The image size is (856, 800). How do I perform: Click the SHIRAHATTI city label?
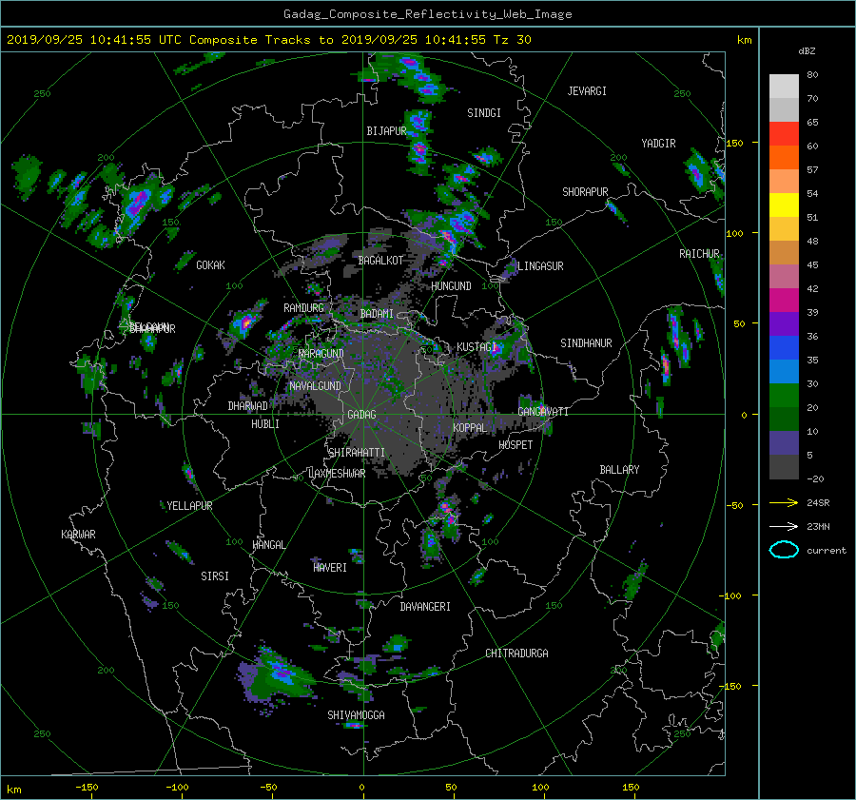click(357, 452)
